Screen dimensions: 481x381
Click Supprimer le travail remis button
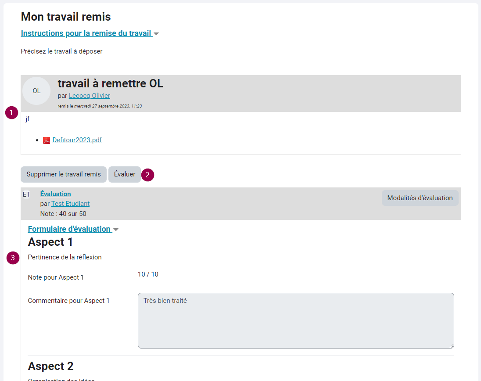(64, 174)
